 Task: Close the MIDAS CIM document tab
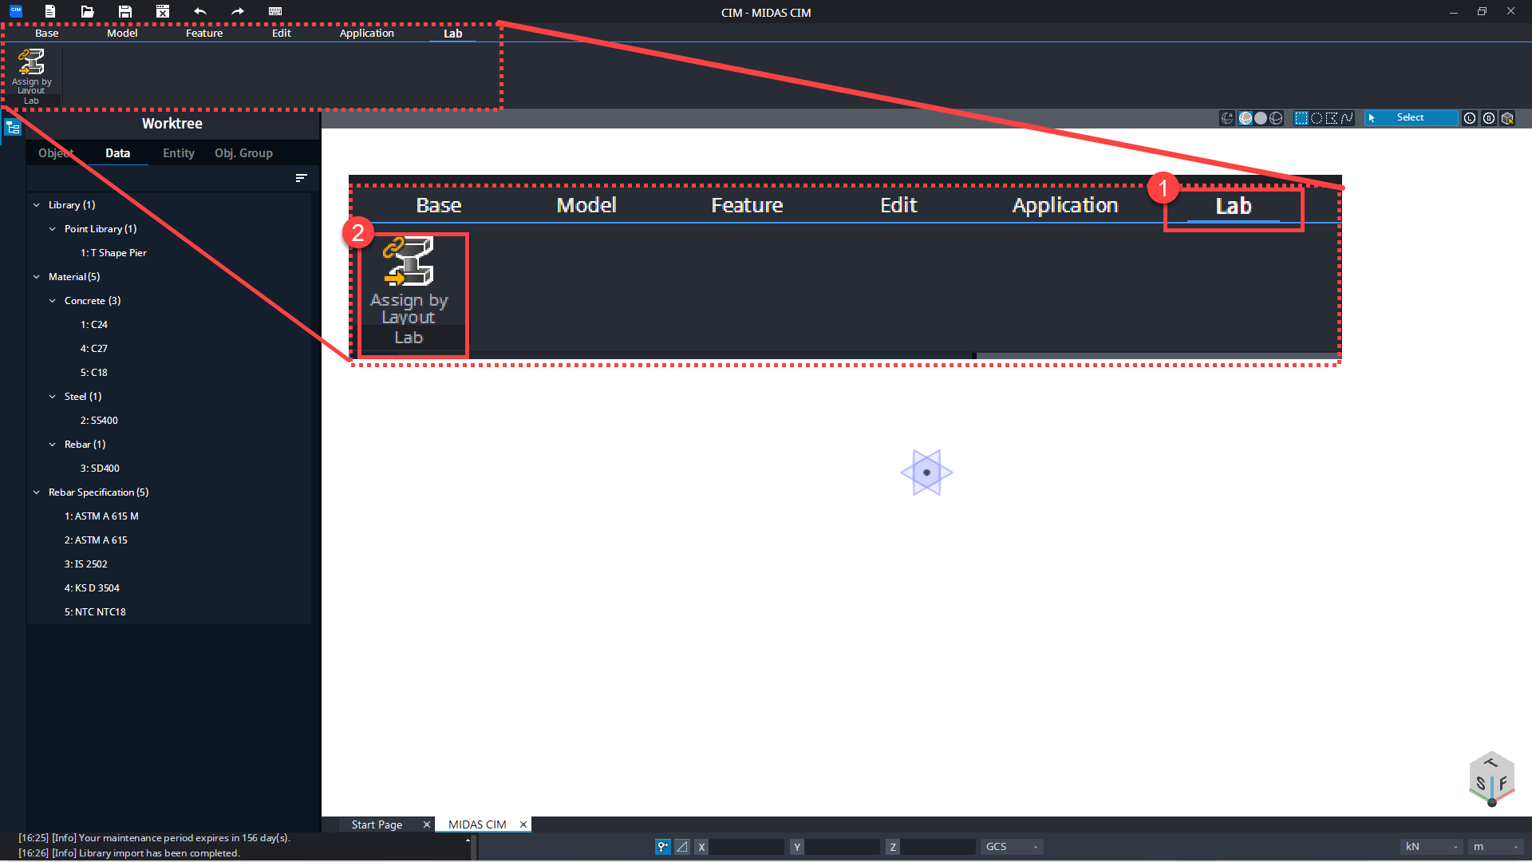coord(523,824)
